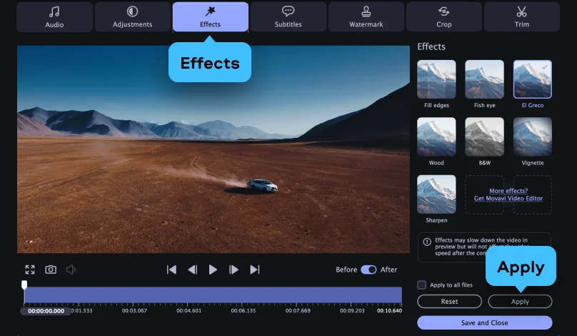577x336 pixels.
Task: Apply the Wood effect thumbnail
Action: [x=436, y=137]
